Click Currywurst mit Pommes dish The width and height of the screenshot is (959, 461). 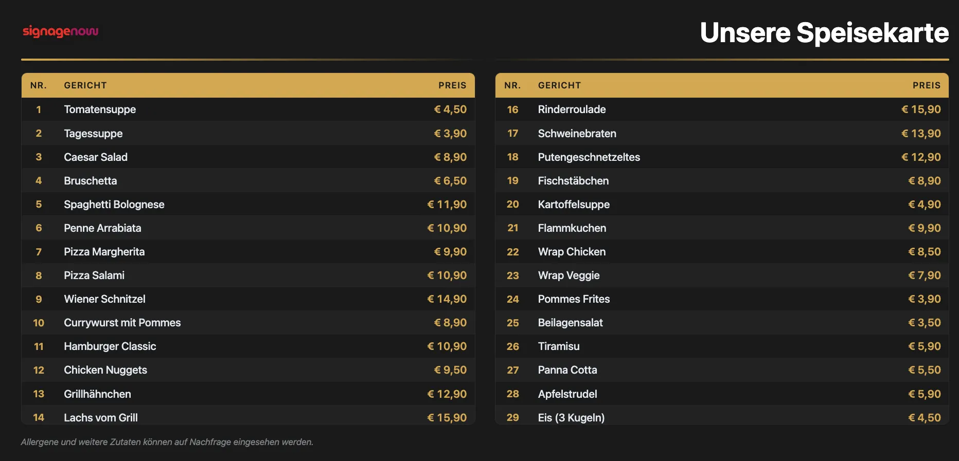122,323
